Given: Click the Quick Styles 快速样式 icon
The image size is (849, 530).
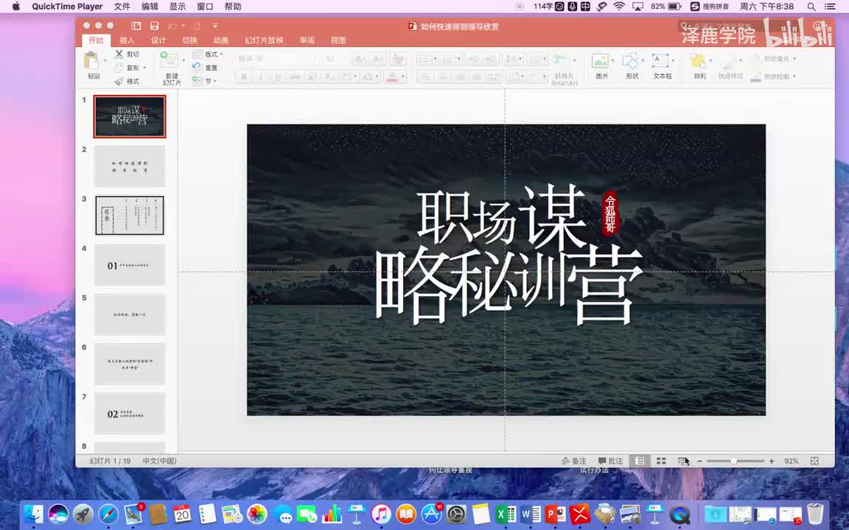Looking at the screenshot, I should pyautogui.click(x=727, y=60).
